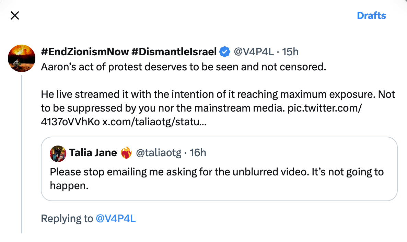407x242 pixels.
Task: Click the @V4P4L handle beside the badge
Action: pos(254,52)
